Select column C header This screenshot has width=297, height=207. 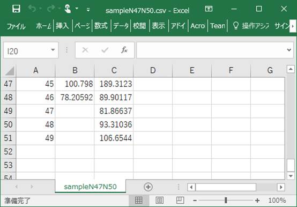click(x=114, y=70)
